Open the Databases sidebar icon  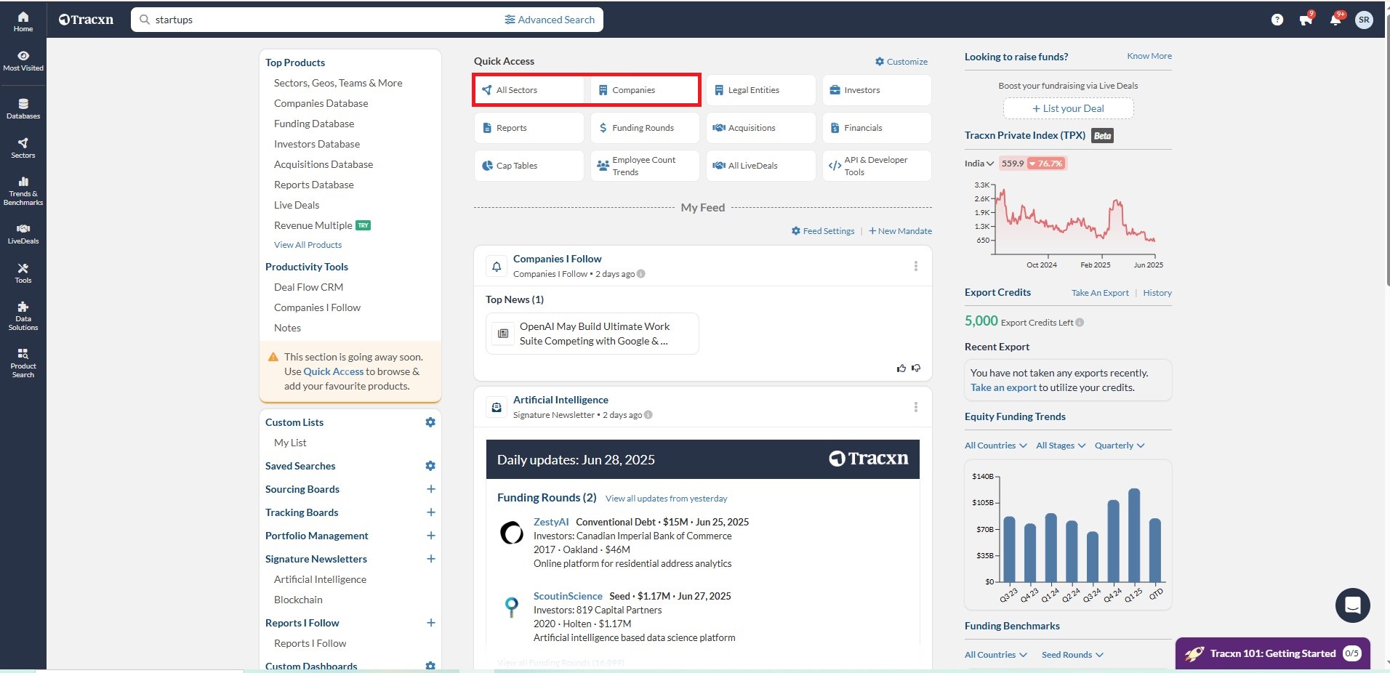(23, 108)
